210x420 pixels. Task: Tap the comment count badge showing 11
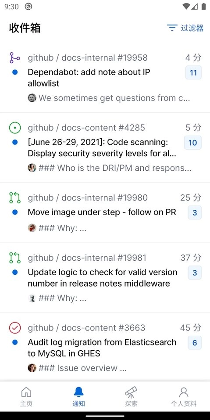tap(193, 72)
